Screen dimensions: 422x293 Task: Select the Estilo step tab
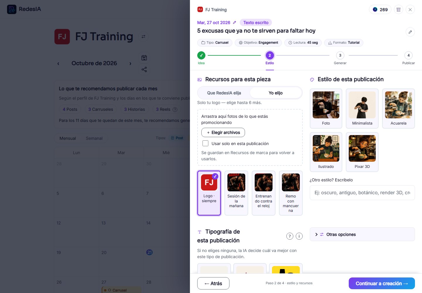tap(270, 58)
